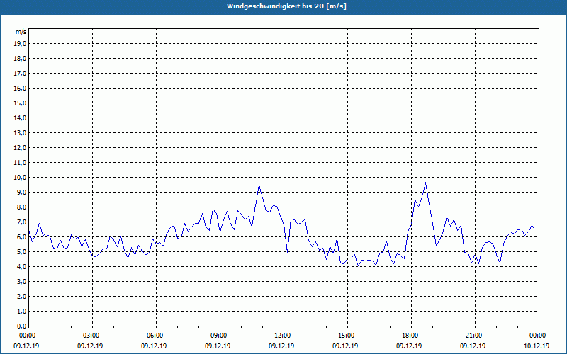Click the y-axis value '18,0'
The height and width of the screenshot is (354, 567).
[x=20, y=59]
